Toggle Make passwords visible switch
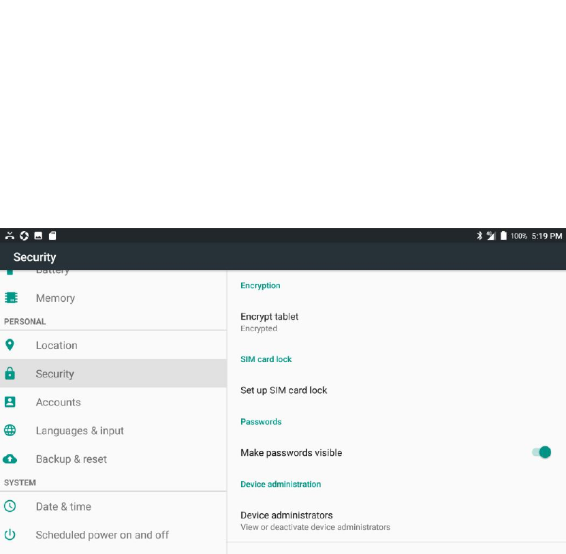Screen dimensions: 566x554 [541, 452]
